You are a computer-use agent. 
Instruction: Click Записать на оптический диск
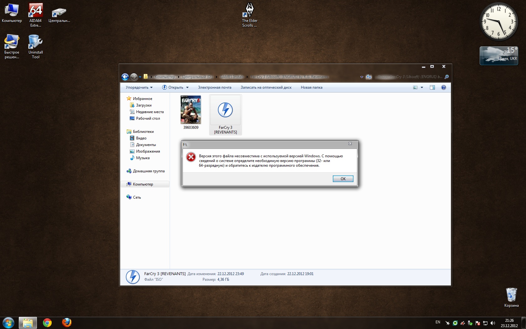[266, 87]
